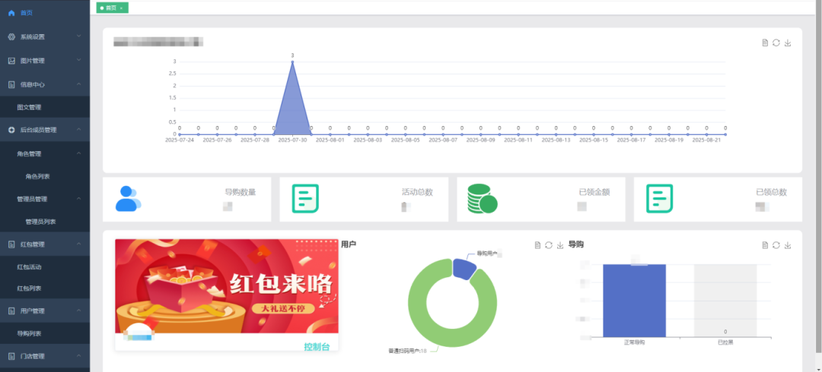Refresh the top line chart
Screen dimensions: 822x372
point(776,43)
